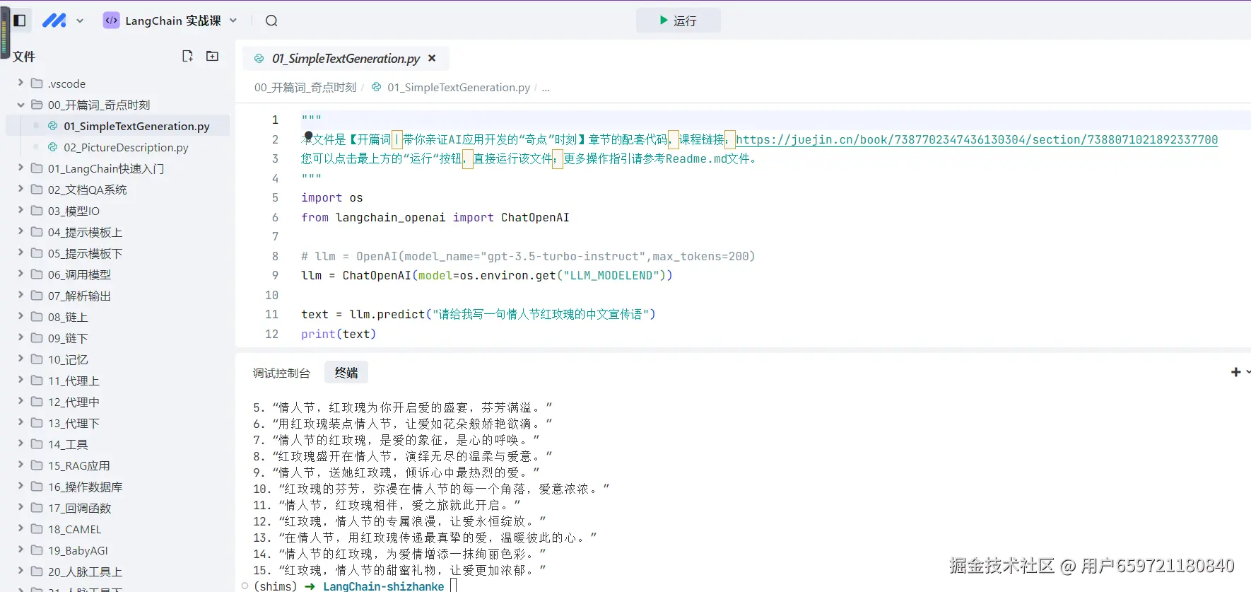Click the print(text) code line
The width and height of the screenshot is (1251, 592).
point(339,334)
